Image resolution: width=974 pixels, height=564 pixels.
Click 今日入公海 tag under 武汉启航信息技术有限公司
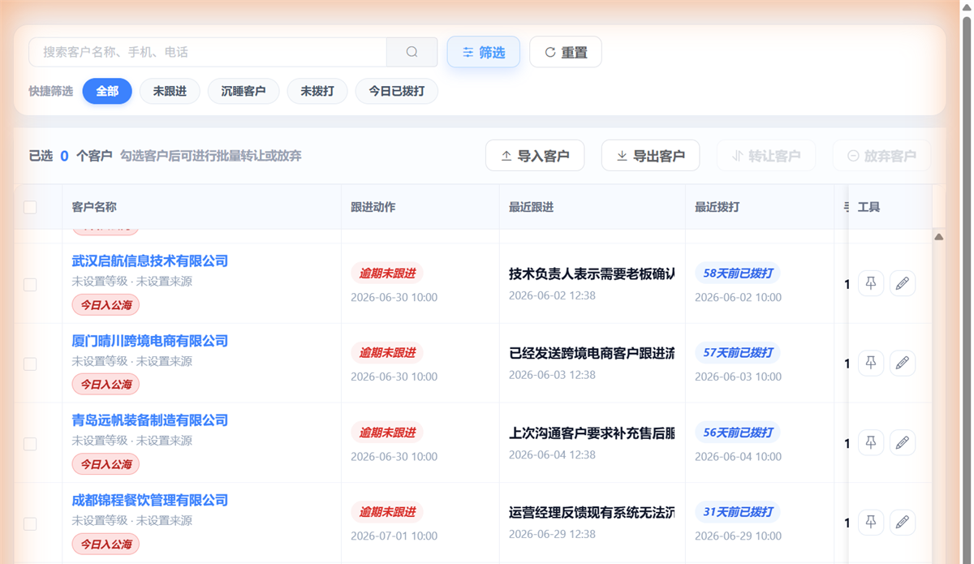[x=106, y=305]
